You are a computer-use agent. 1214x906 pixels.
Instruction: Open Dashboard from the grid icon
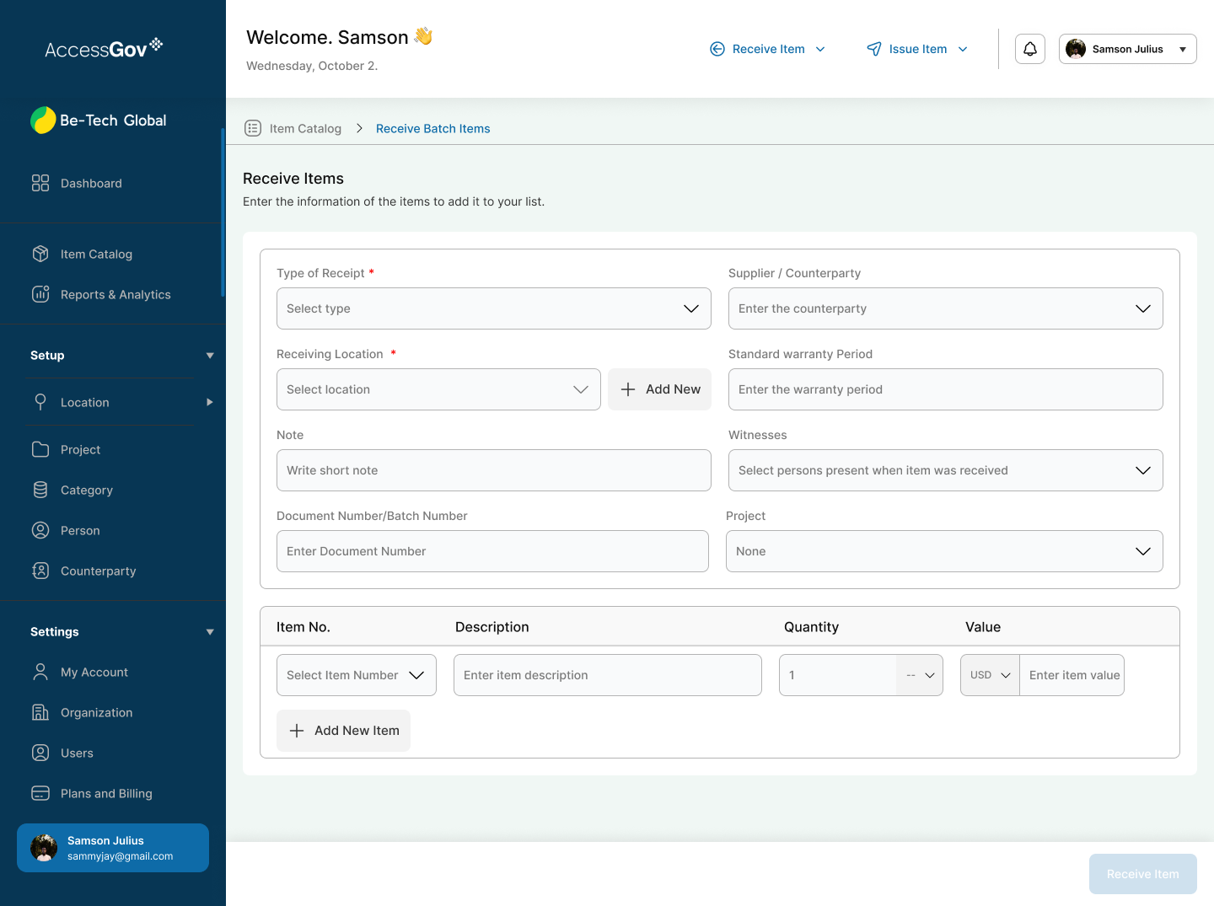pos(40,183)
